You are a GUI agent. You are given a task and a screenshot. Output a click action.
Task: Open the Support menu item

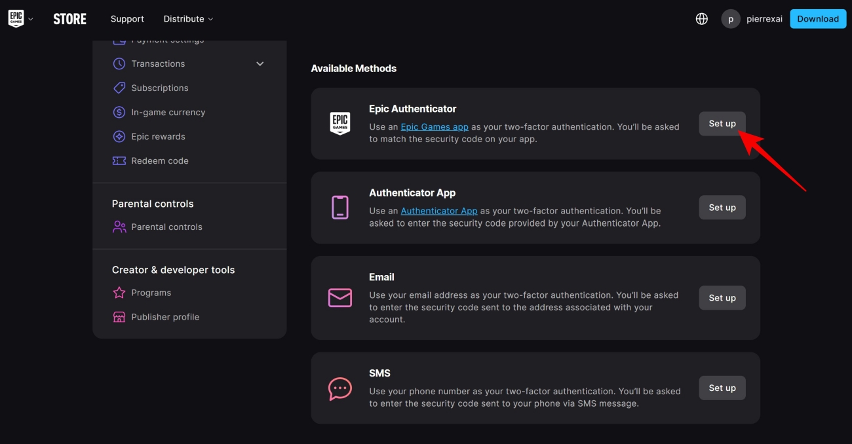[x=127, y=19]
